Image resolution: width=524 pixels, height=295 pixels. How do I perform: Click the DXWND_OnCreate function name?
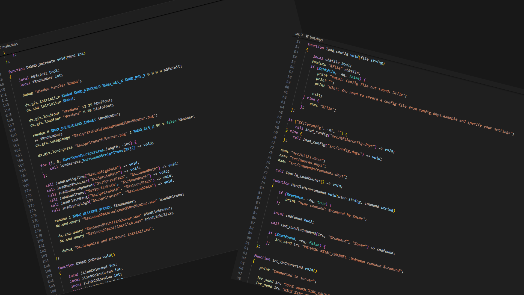tap(40, 64)
